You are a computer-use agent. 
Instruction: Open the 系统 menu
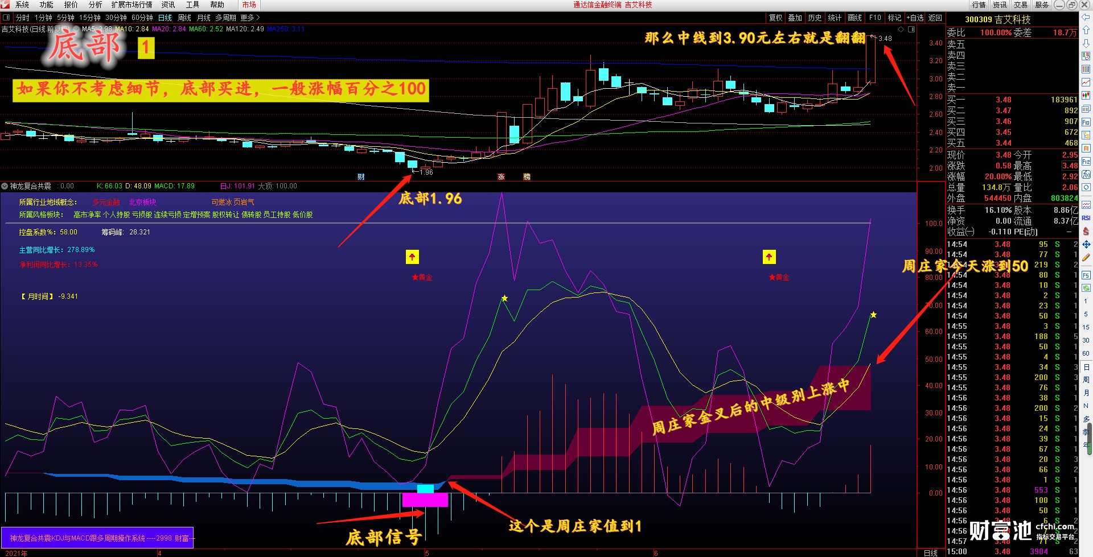tap(22, 5)
